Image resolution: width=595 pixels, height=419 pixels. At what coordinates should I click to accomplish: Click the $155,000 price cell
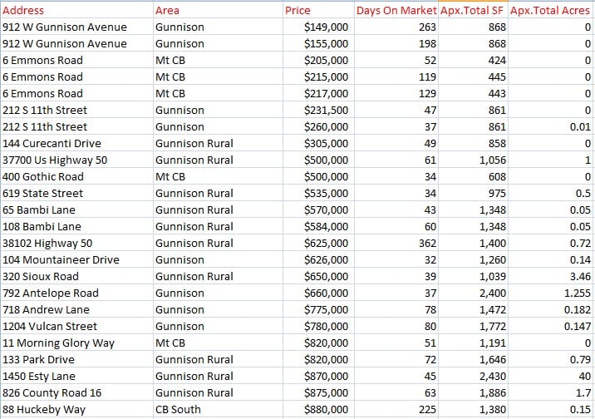[x=318, y=43]
